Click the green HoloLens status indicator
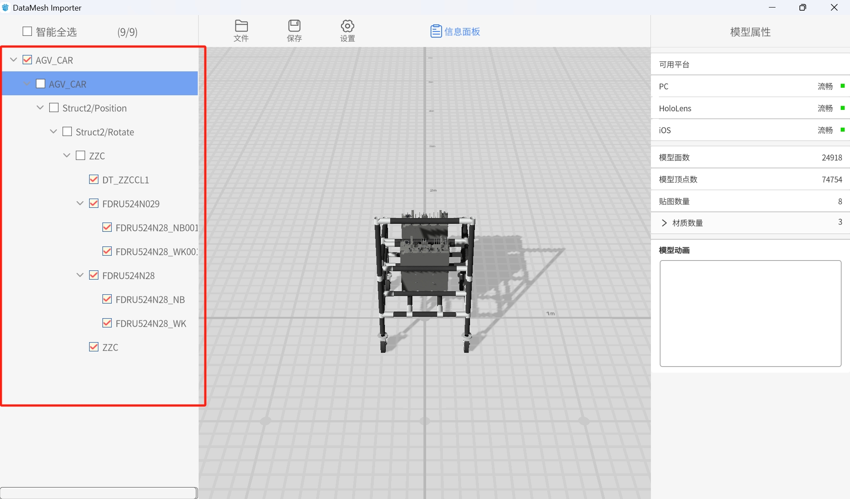This screenshot has width=850, height=499. tap(842, 108)
